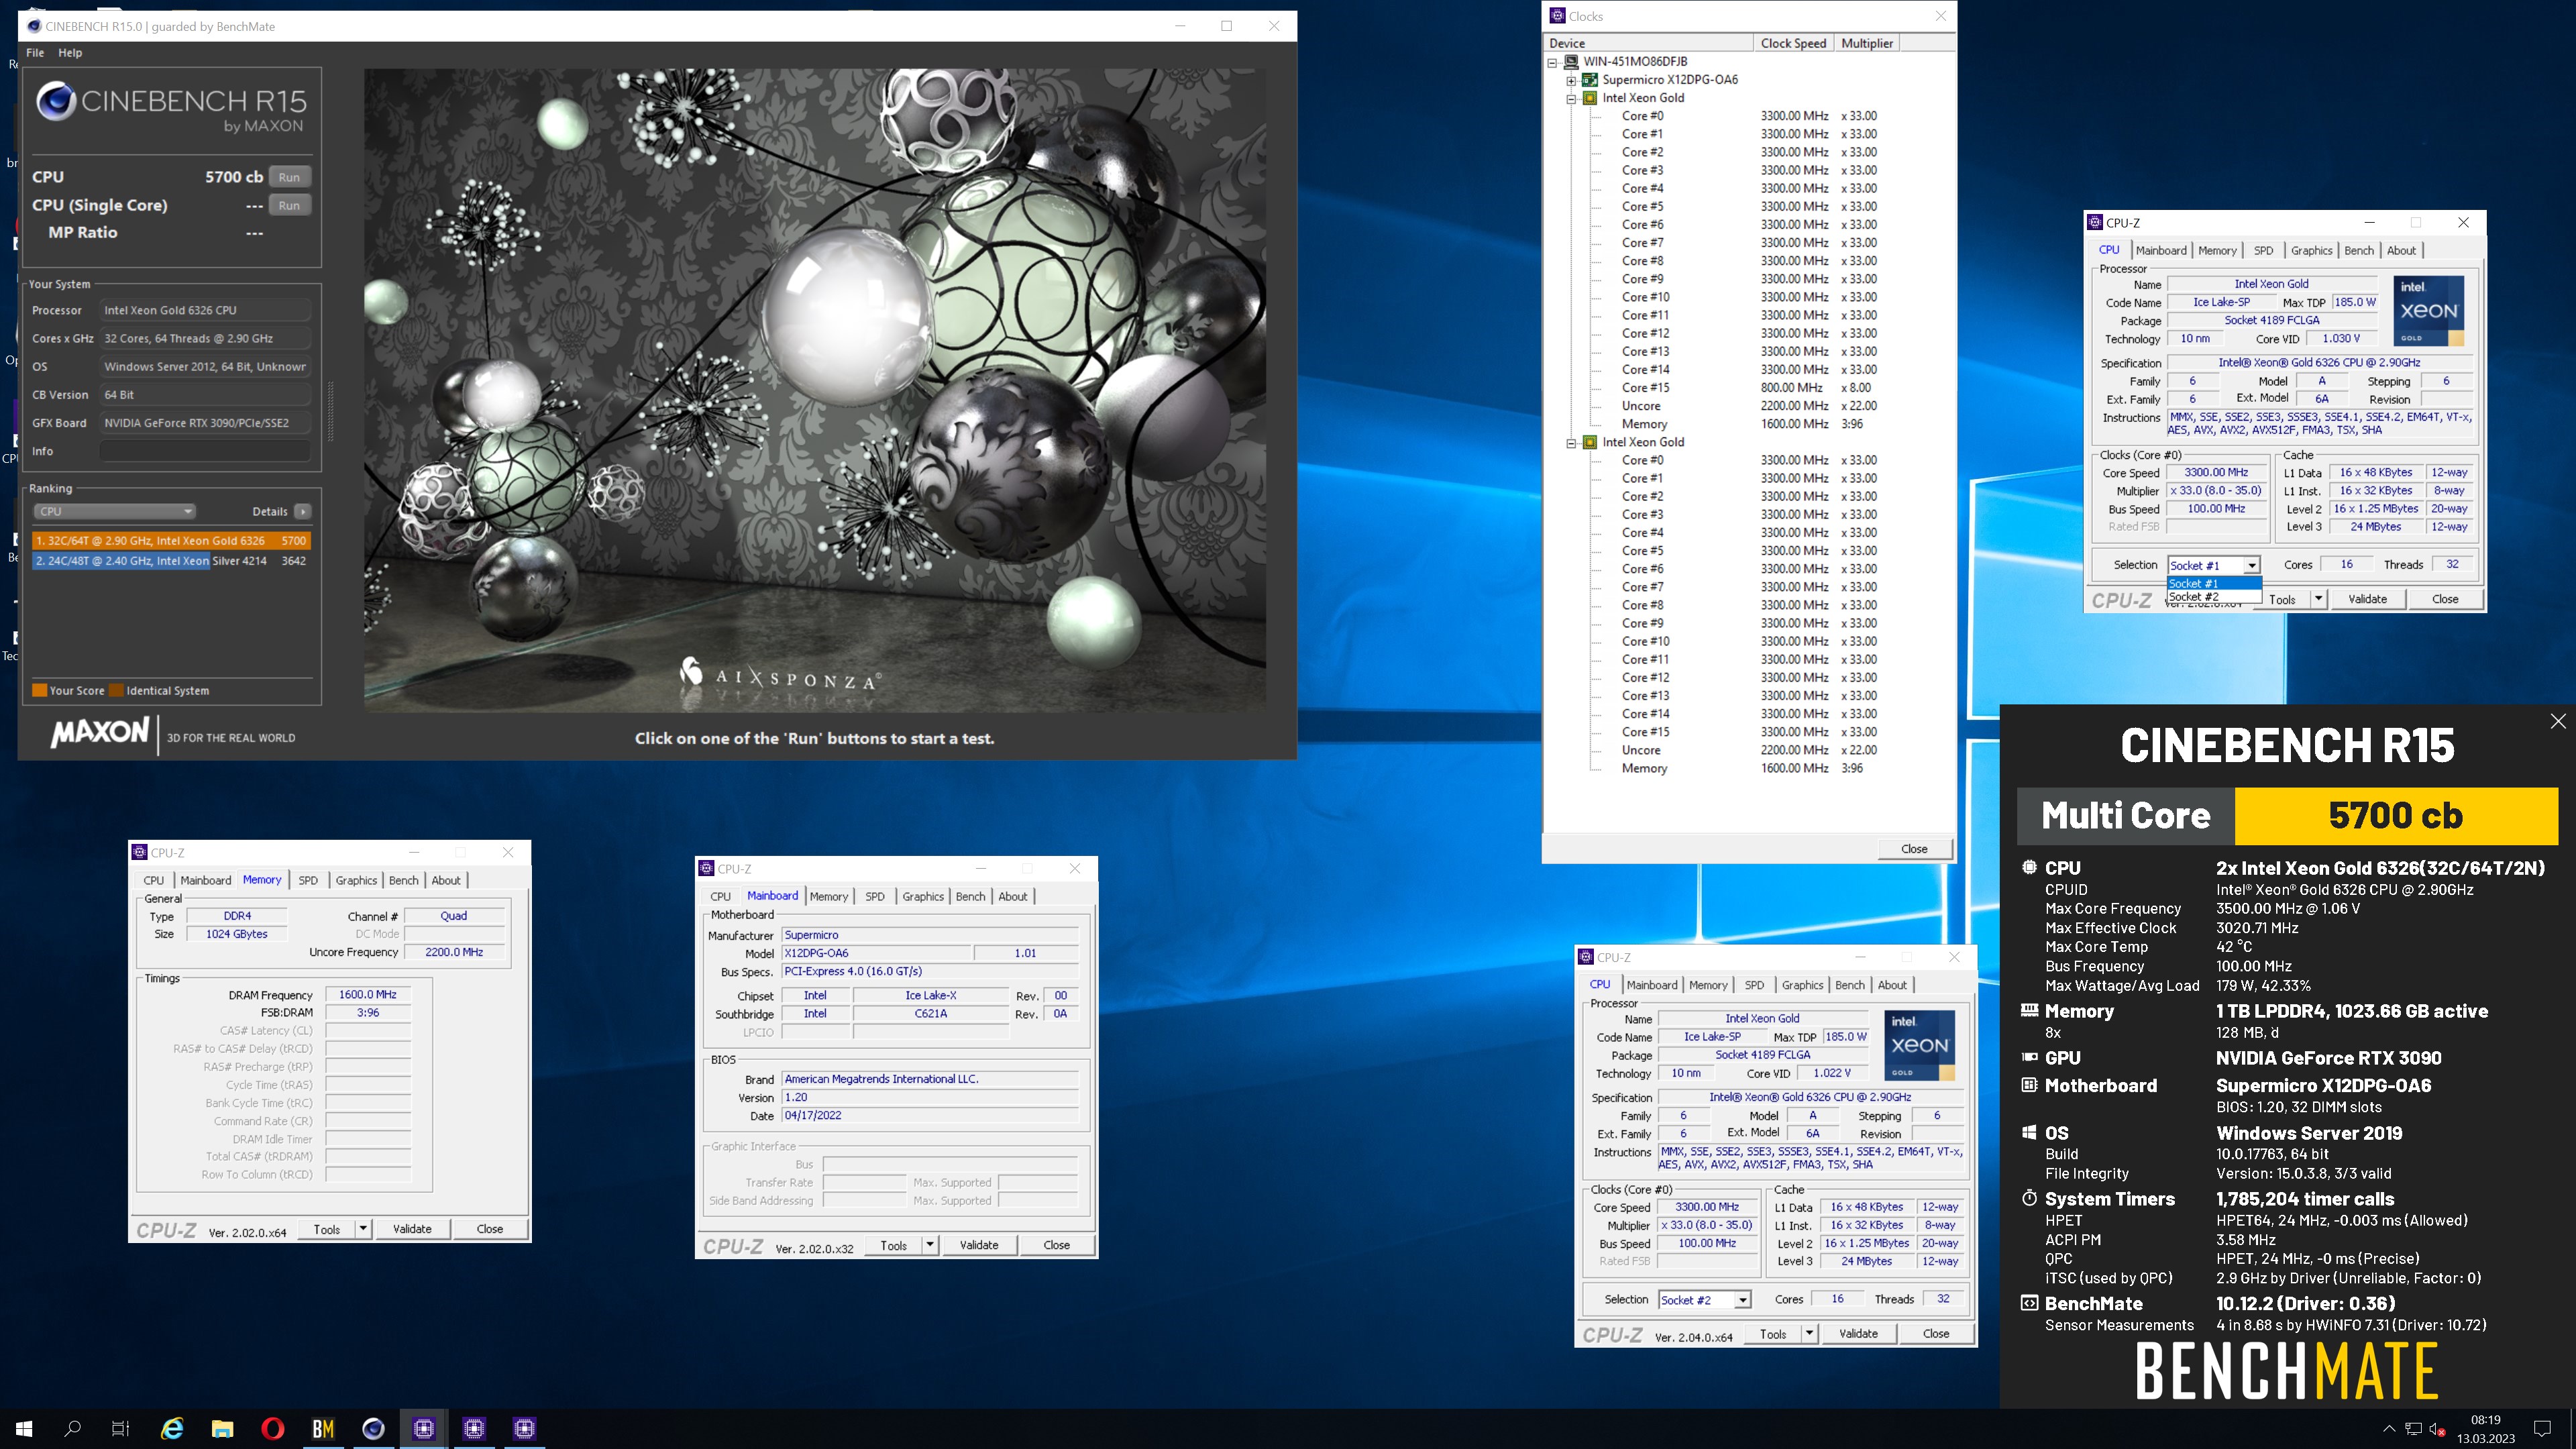Click Validate in bottom-right CPU-Z window

click(1858, 1333)
